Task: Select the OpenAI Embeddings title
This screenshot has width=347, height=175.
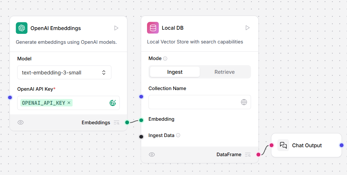Action: click(55, 28)
